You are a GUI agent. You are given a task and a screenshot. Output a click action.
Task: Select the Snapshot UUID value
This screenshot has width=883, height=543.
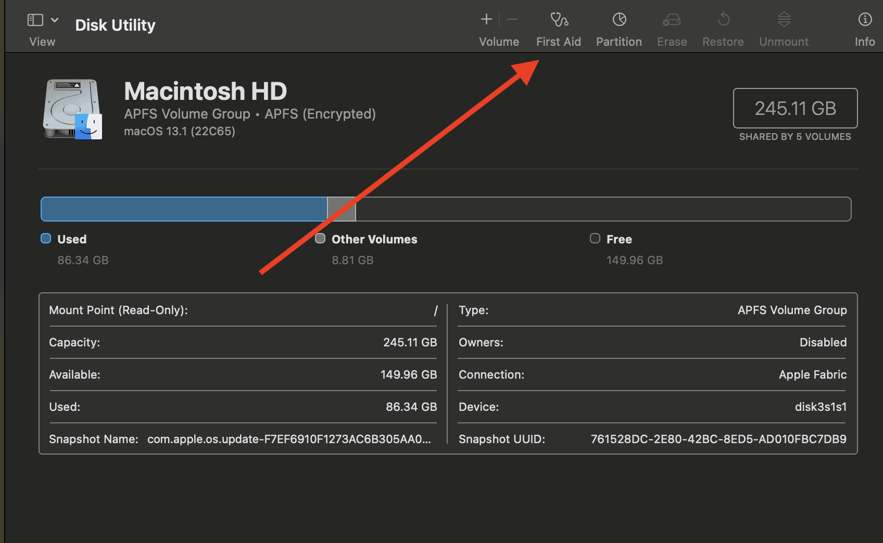[718, 439]
